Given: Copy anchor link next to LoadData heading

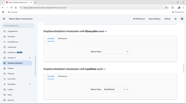Looking at the screenshot, I should tap(105, 69).
